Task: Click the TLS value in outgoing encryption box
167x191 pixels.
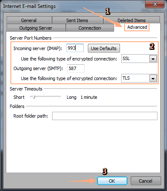Action: pos(126,78)
